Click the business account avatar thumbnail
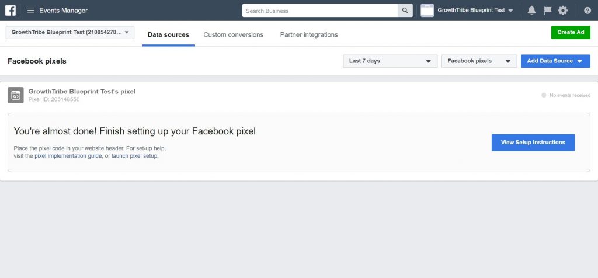This screenshot has height=278, width=598. pos(427,11)
